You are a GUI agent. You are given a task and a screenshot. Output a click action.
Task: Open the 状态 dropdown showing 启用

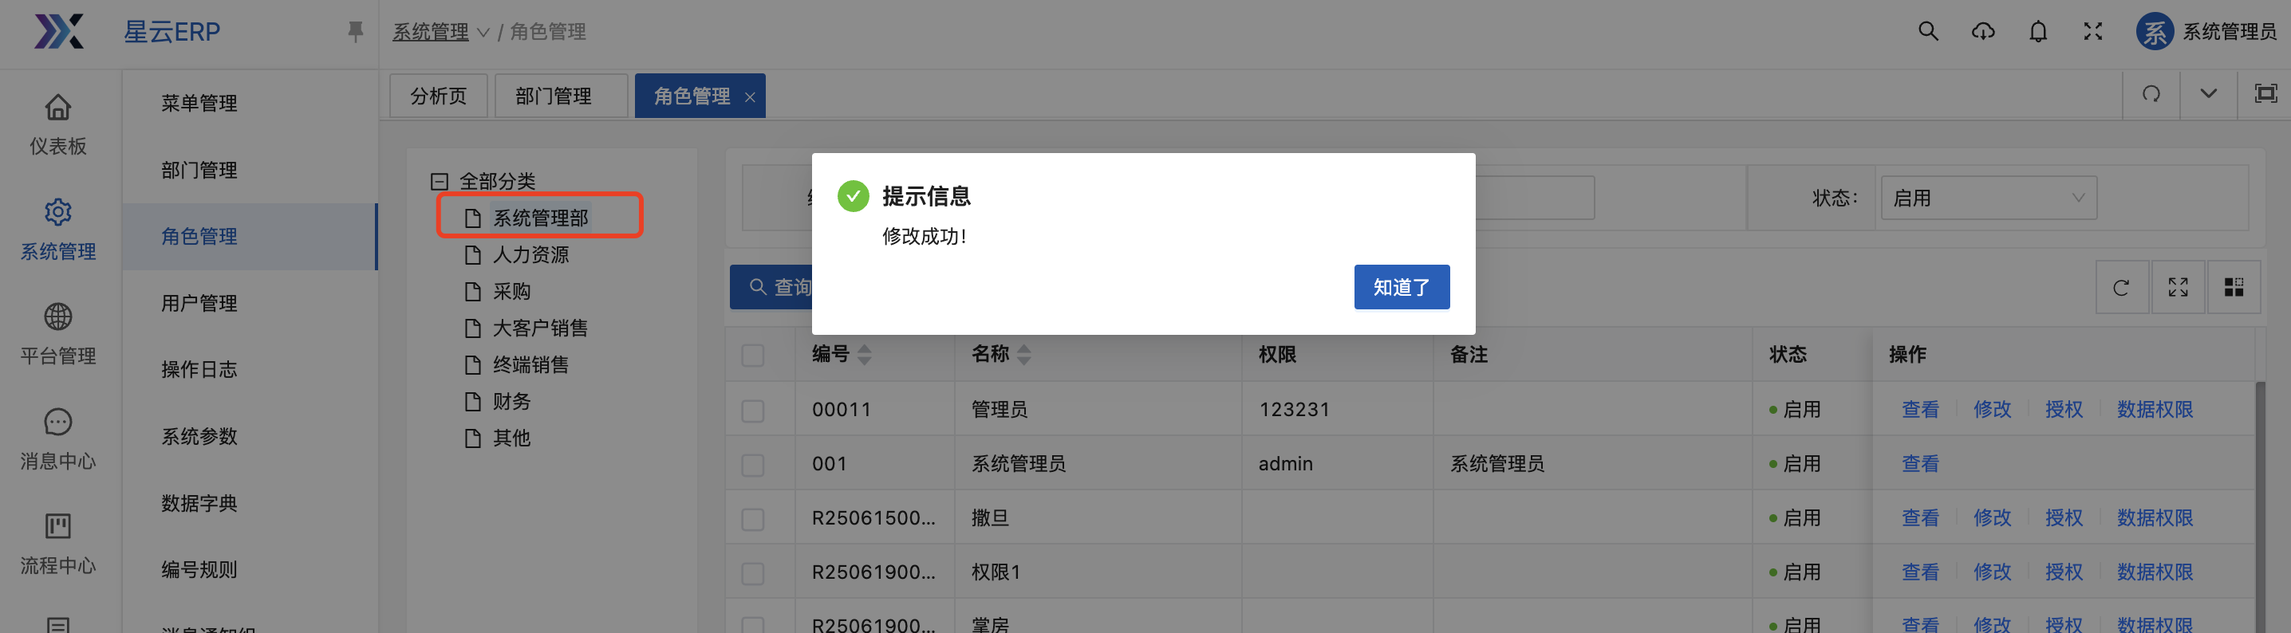click(1988, 199)
